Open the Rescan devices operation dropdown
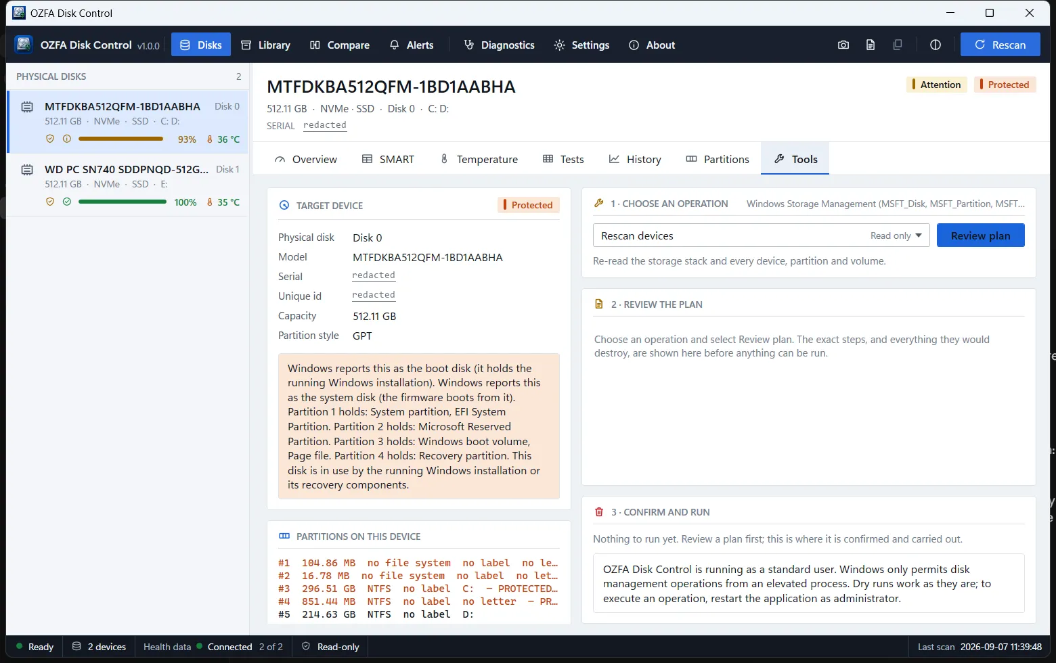The width and height of the screenshot is (1056, 663). pyautogui.click(x=761, y=235)
